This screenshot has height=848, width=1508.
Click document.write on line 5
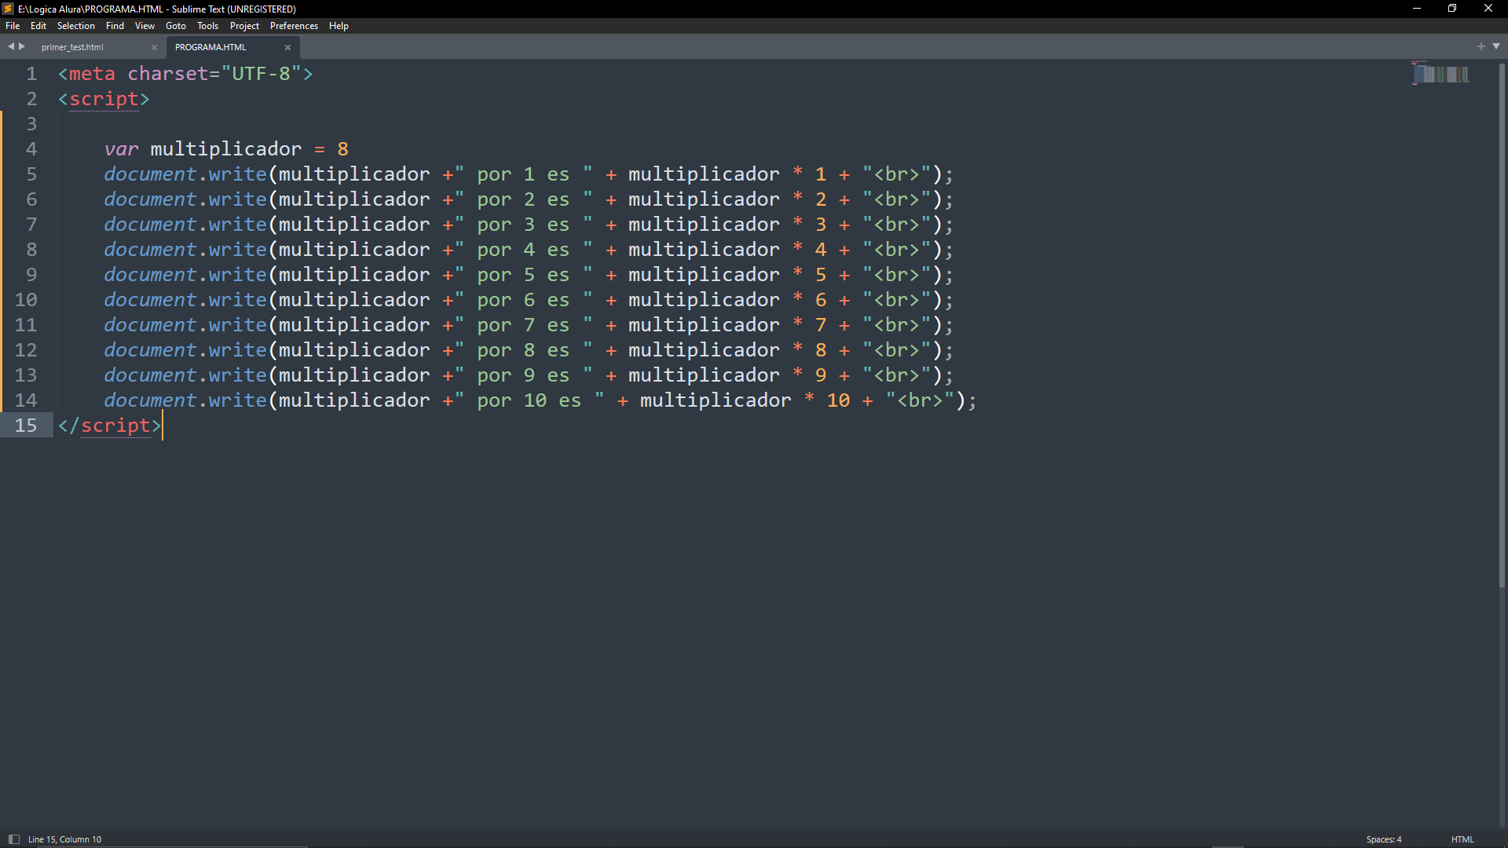click(185, 174)
